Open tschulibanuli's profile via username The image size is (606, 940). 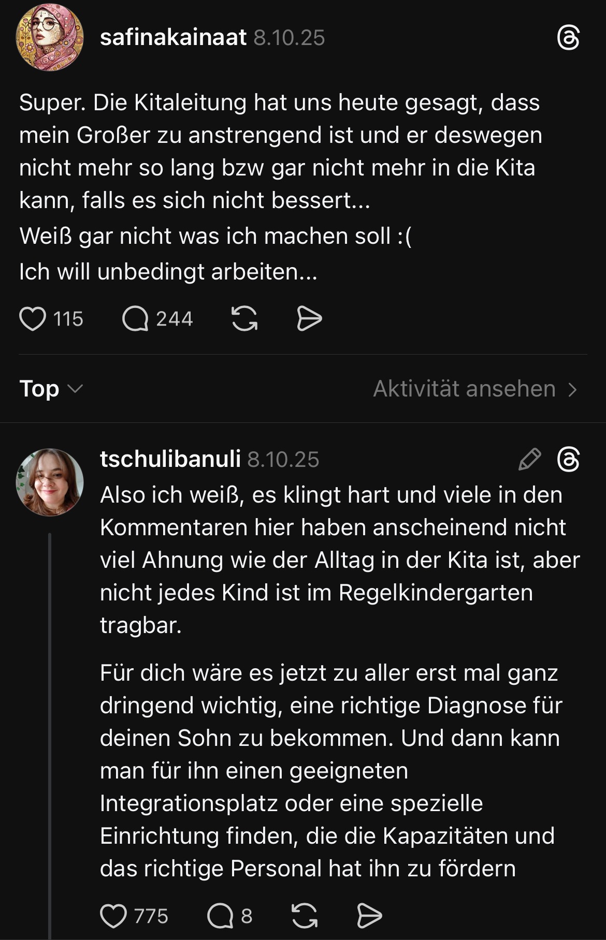170,459
